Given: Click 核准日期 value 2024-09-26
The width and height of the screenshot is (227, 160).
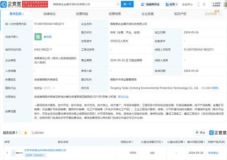Looking at the screenshot, I should coord(191,71).
